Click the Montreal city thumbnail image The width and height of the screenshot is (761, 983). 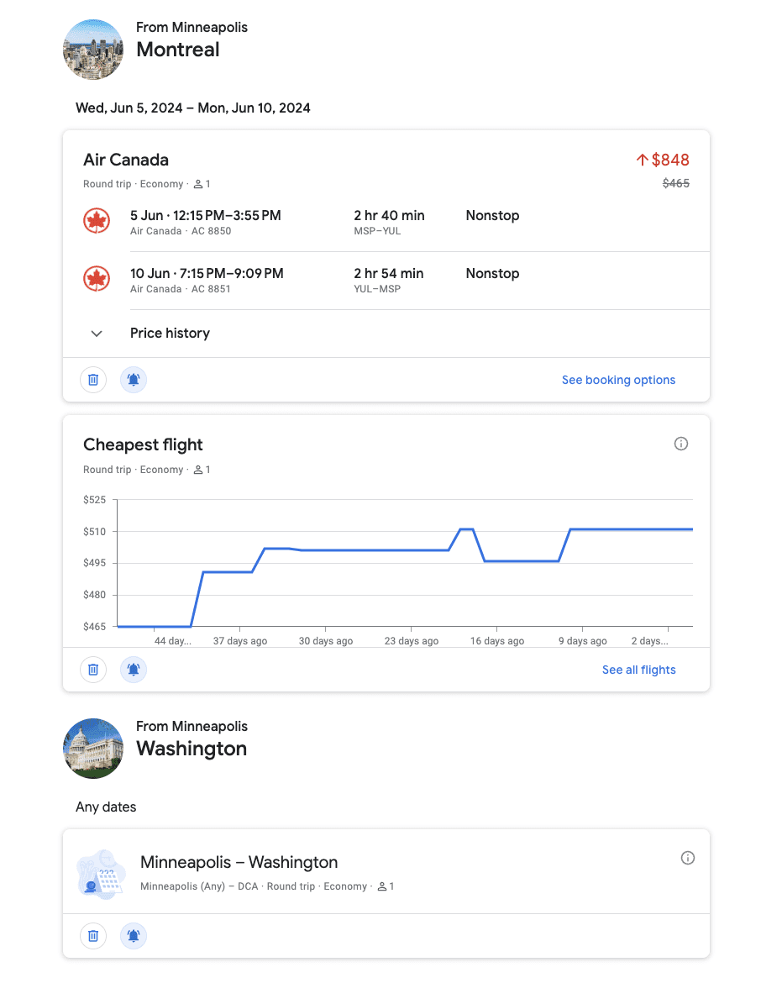93,50
